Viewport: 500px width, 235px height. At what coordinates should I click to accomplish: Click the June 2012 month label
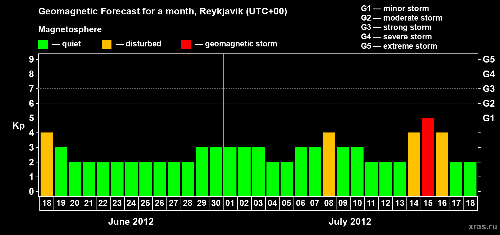coord(131,221)
